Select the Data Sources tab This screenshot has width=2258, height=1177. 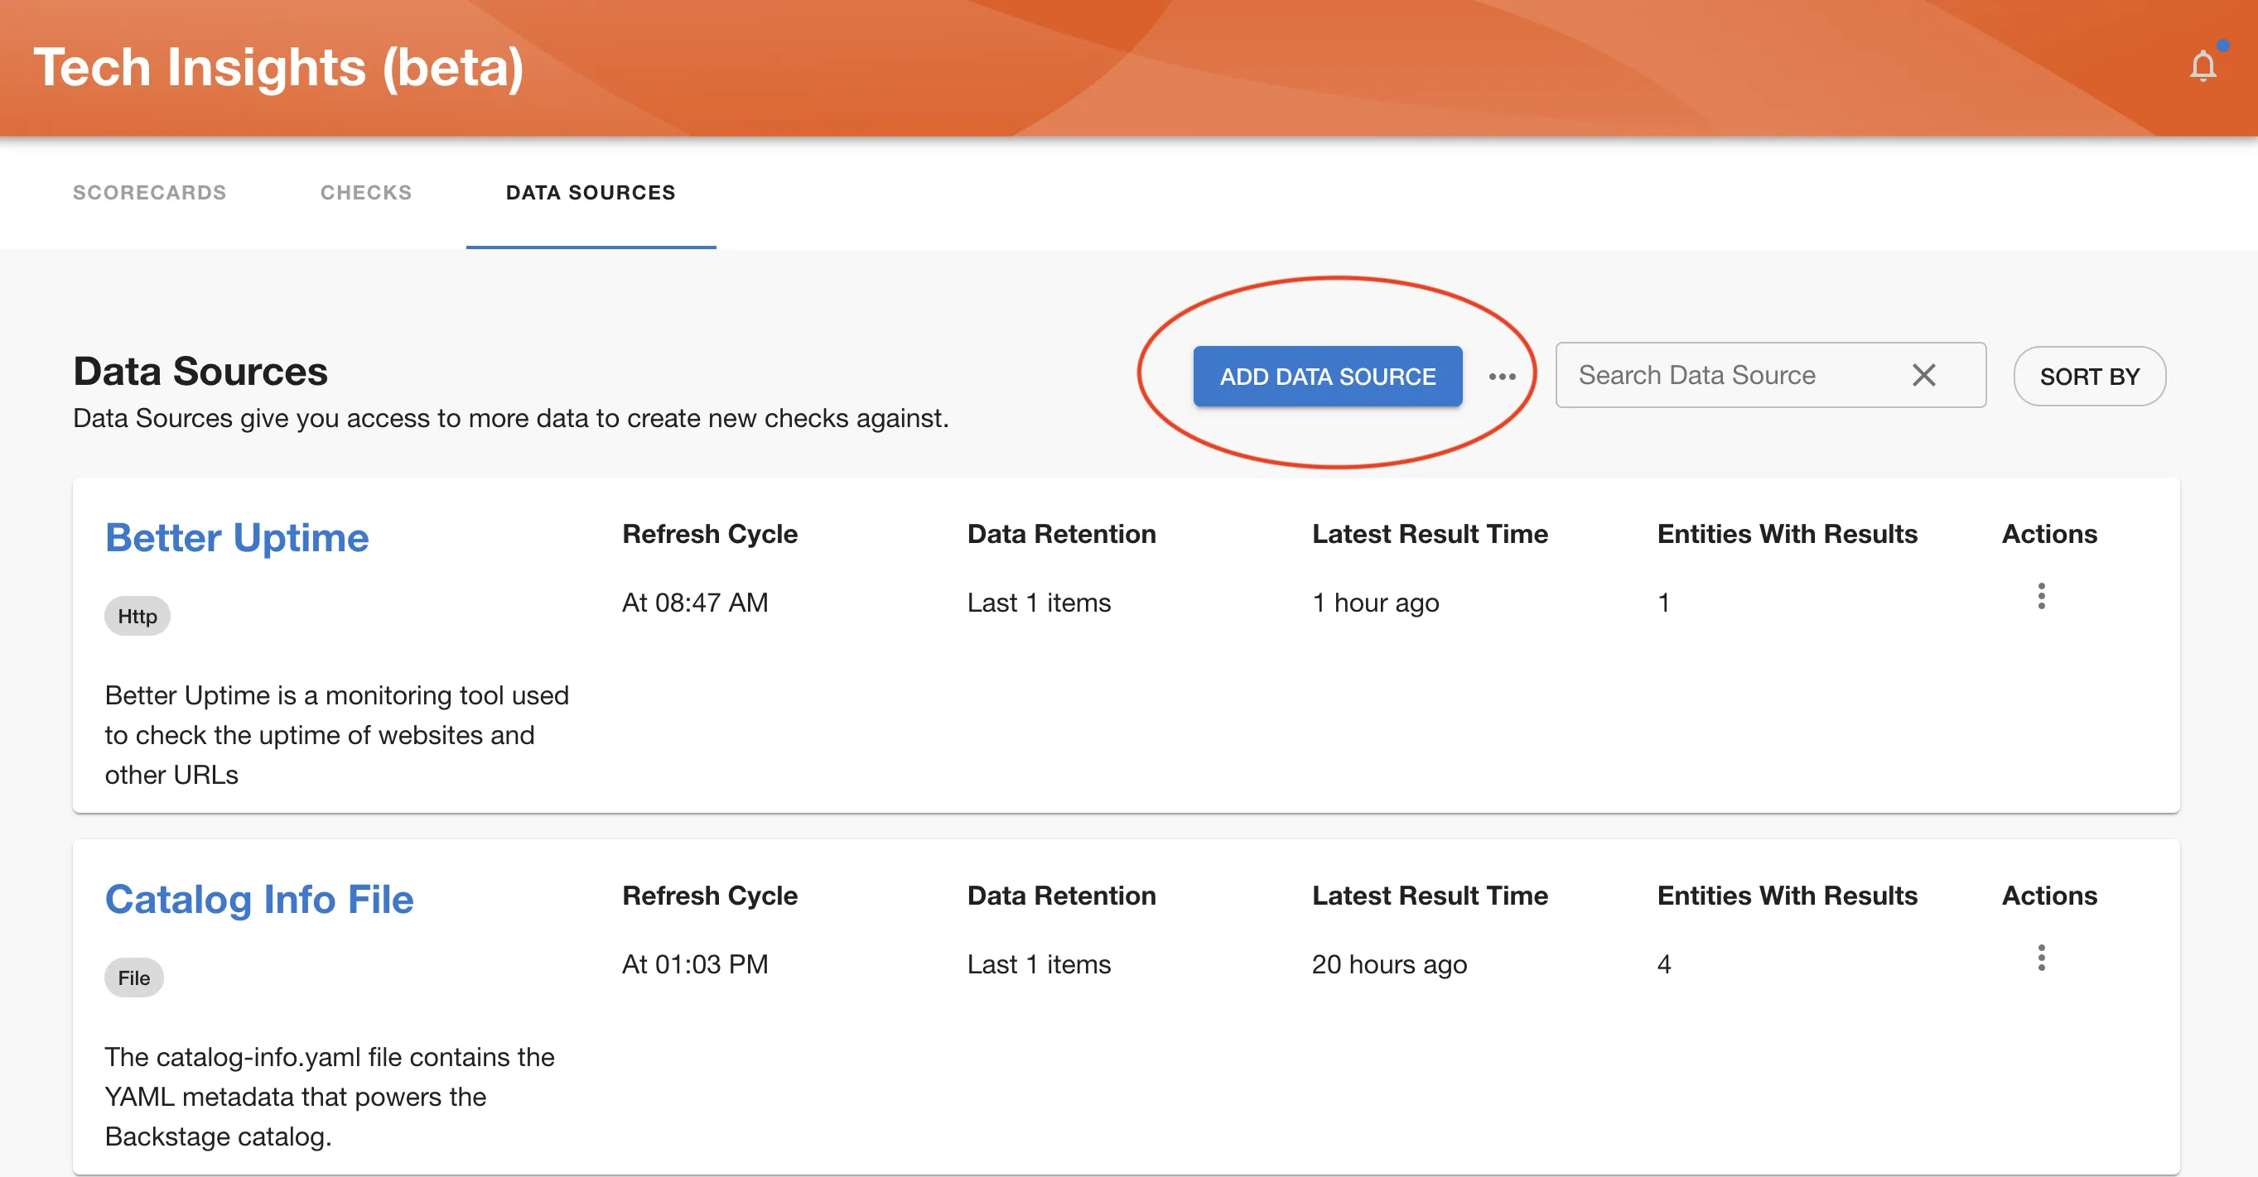tap(590, 193)
